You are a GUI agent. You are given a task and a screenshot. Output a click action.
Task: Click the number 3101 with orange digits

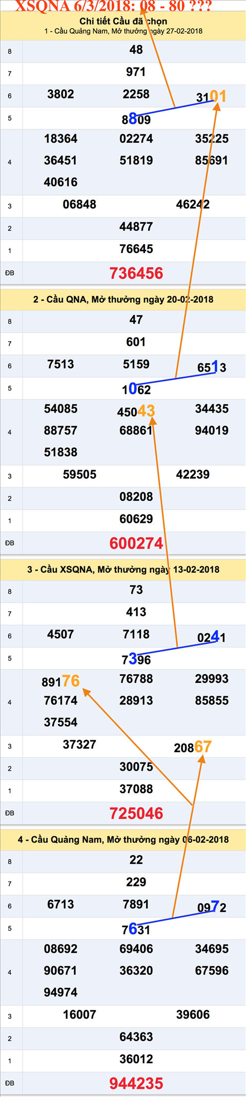pyautogui.click(x=211, y=96)
